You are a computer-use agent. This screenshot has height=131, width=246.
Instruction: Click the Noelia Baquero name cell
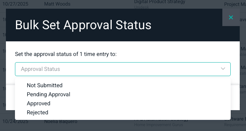61,121
